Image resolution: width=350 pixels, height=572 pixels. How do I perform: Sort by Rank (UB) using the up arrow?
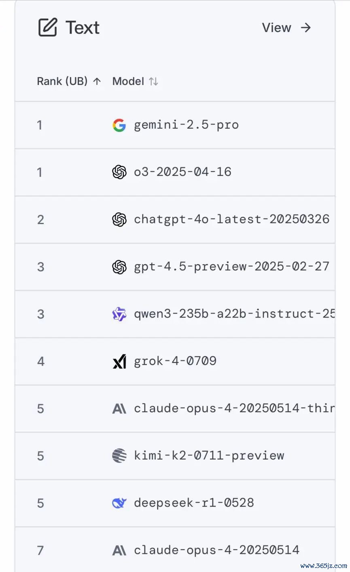coord(97,81)
